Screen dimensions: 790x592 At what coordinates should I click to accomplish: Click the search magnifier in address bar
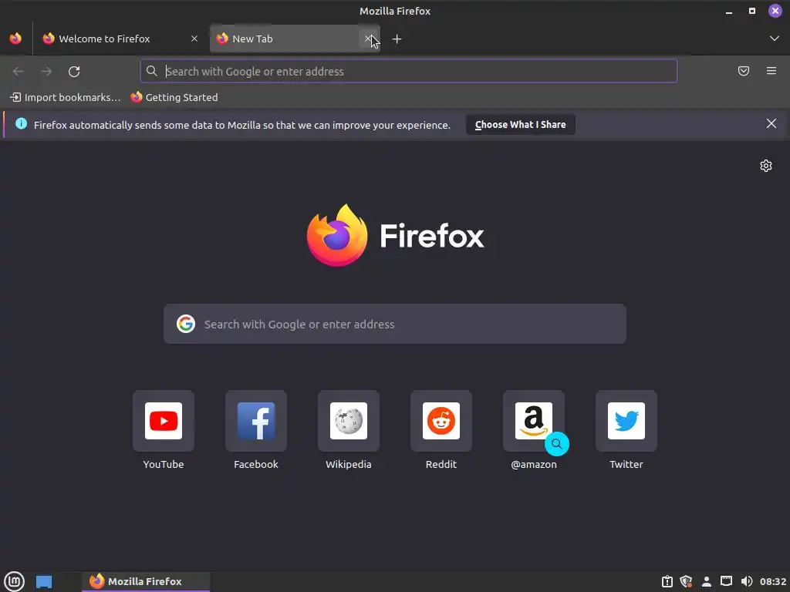pyautogui.click(x=152, y=71)
